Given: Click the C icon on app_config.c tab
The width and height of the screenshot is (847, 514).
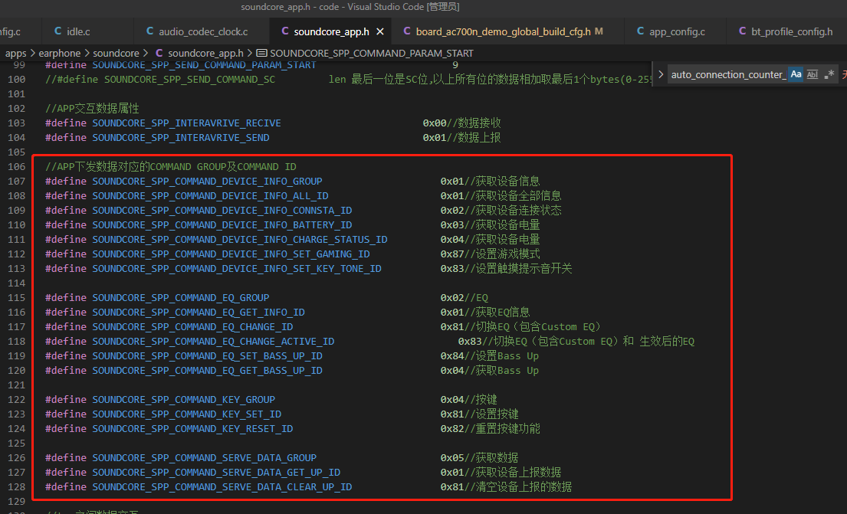Looking at the screenshot, I should [x=640, y=31].
